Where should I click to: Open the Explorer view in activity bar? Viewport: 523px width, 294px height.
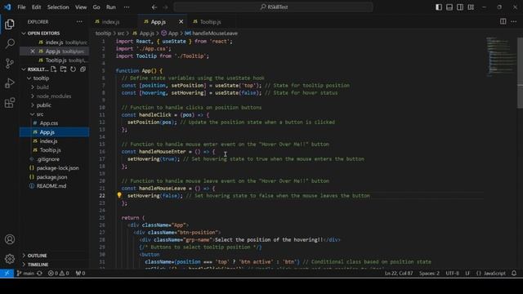click(10, 24)
